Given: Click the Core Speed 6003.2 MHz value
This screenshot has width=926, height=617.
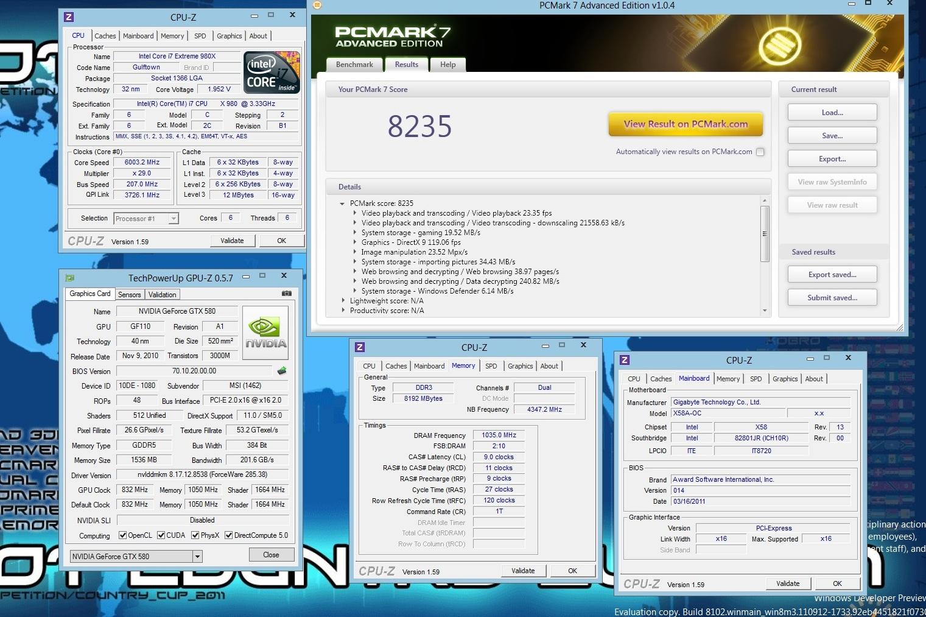Looking at the screenshot, I should click(x=142, y=163).
